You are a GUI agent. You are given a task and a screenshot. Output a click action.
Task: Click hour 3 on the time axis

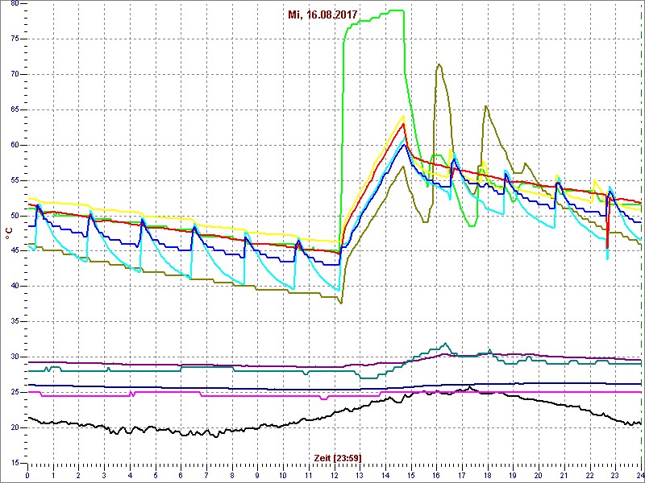105,475
